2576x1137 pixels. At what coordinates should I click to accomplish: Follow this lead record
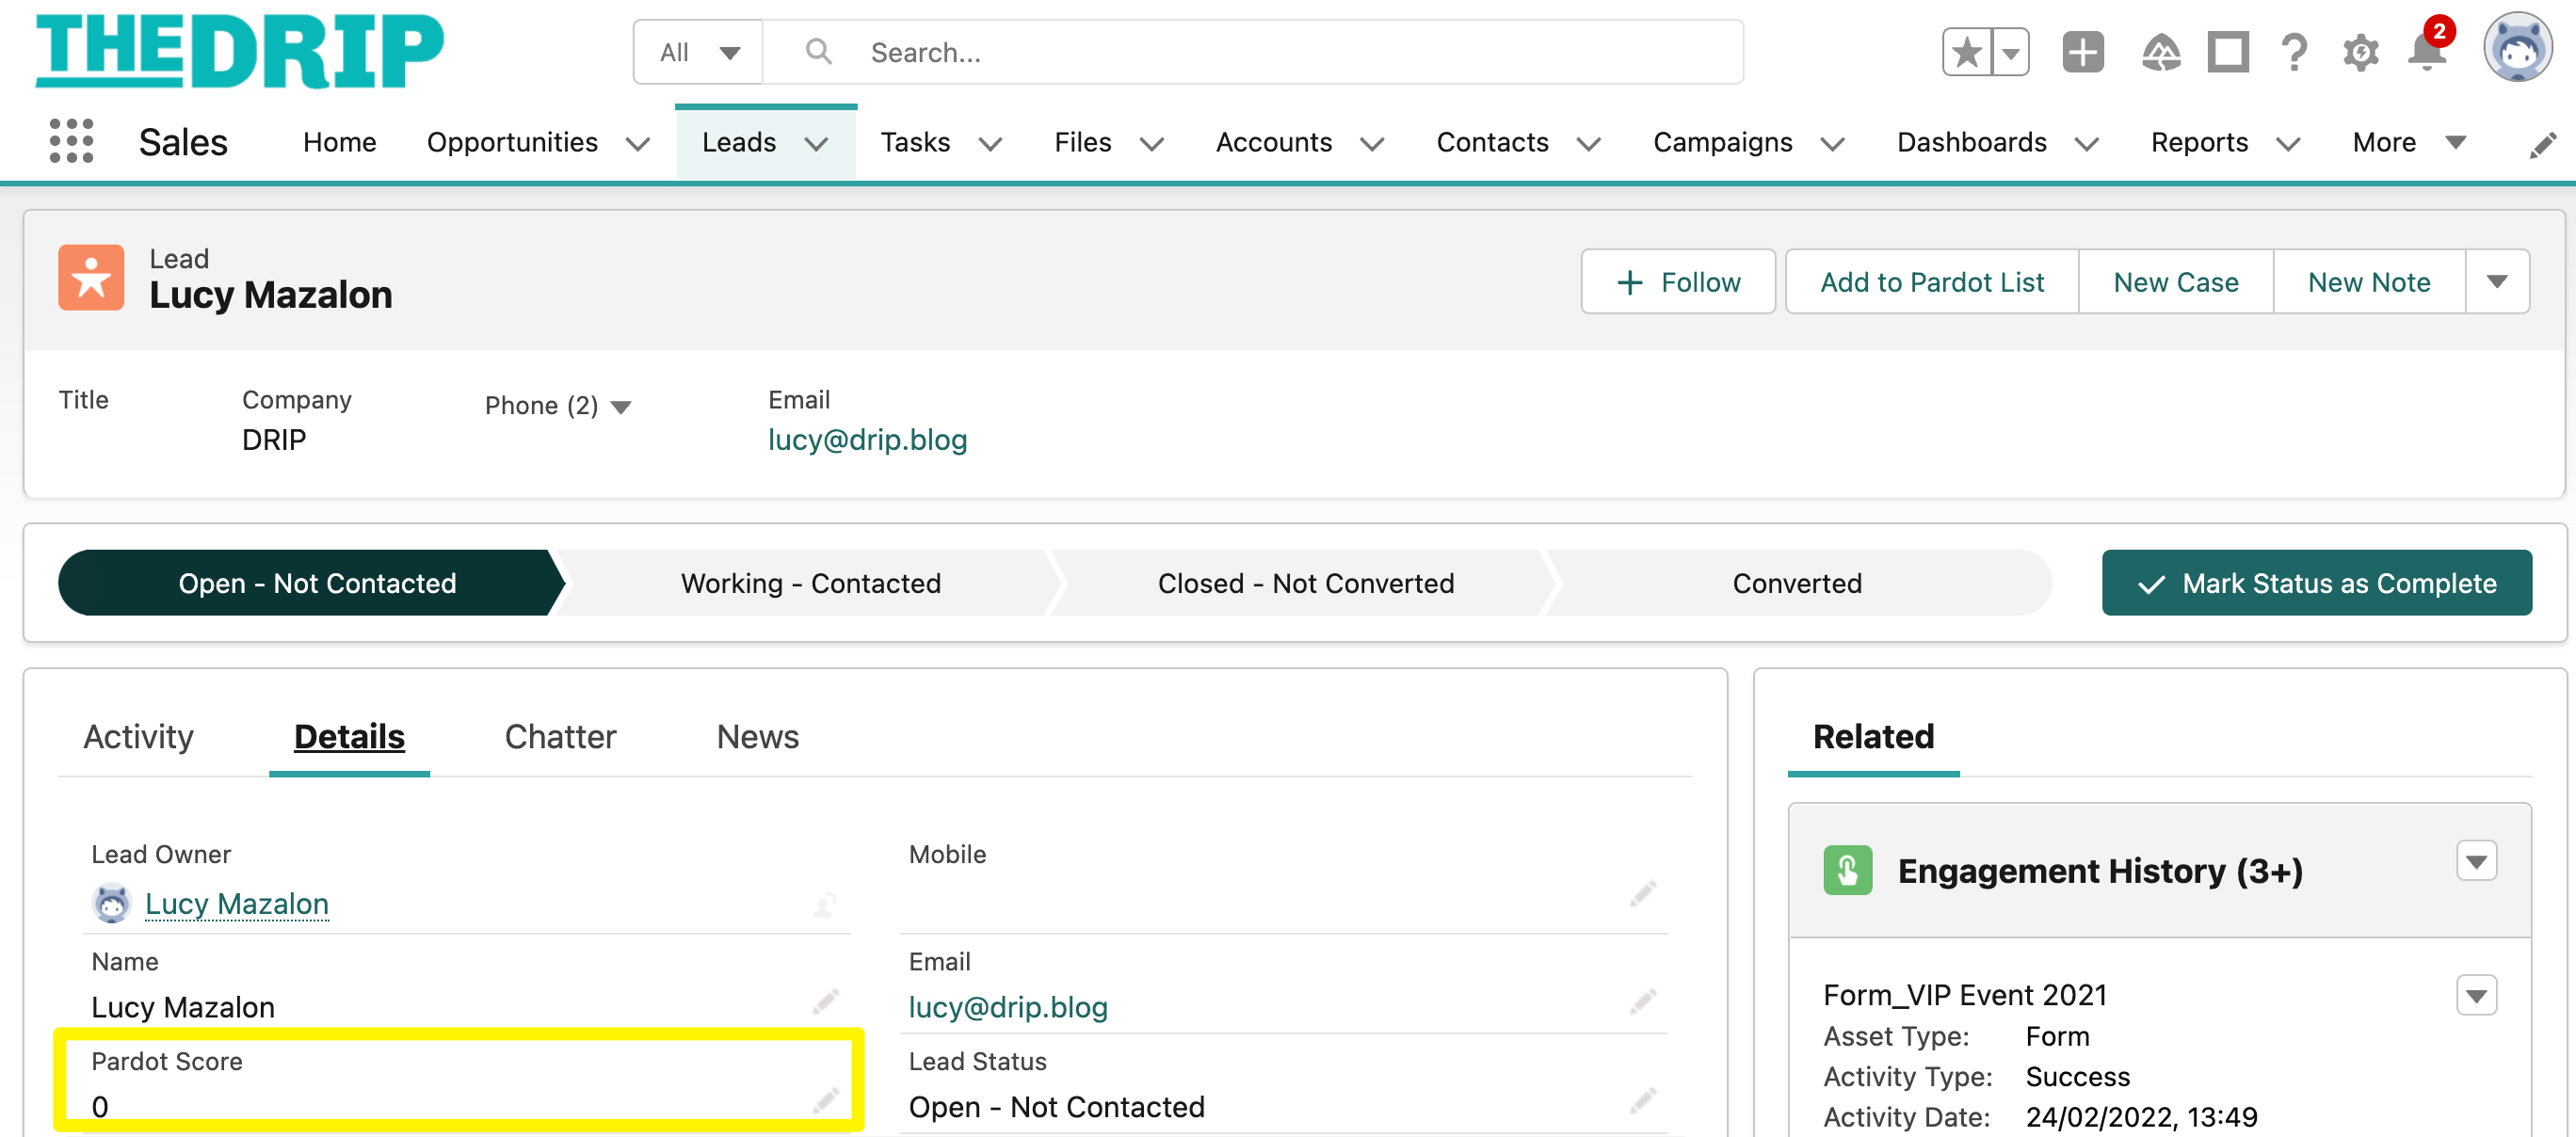click(x=1678, y=281)
